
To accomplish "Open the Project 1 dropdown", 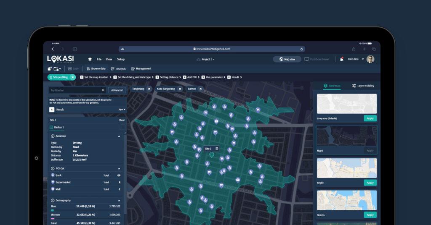I will tap(206, 59).
